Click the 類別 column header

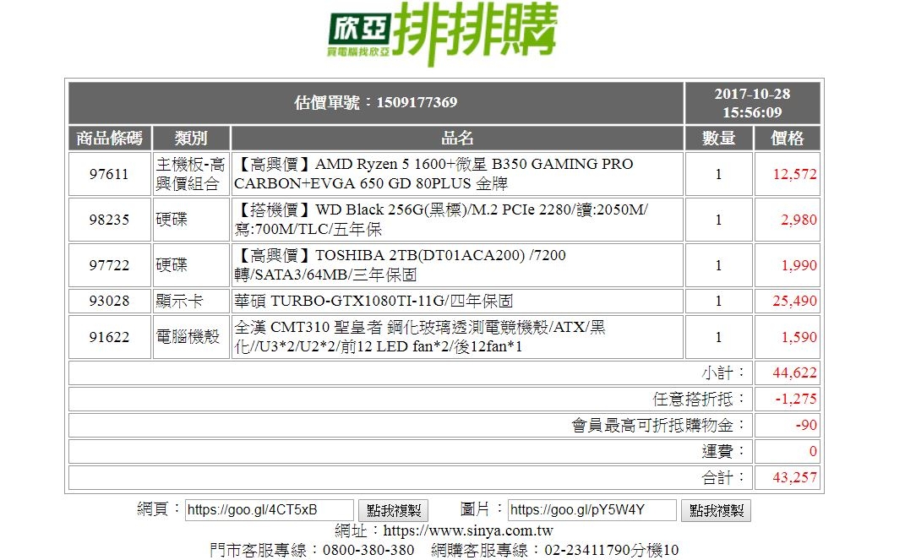pos(191,139)
